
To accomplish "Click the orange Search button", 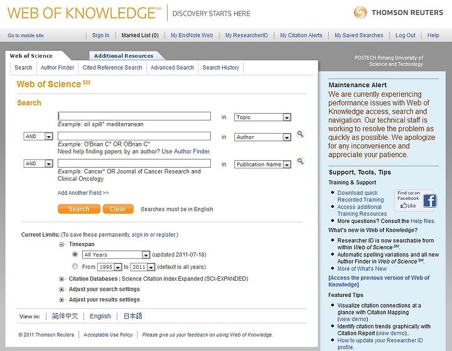I will coord(79,209).
